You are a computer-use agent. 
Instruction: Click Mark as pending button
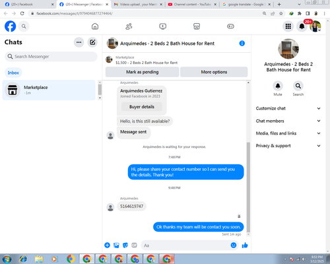click(x=143, y=72)
